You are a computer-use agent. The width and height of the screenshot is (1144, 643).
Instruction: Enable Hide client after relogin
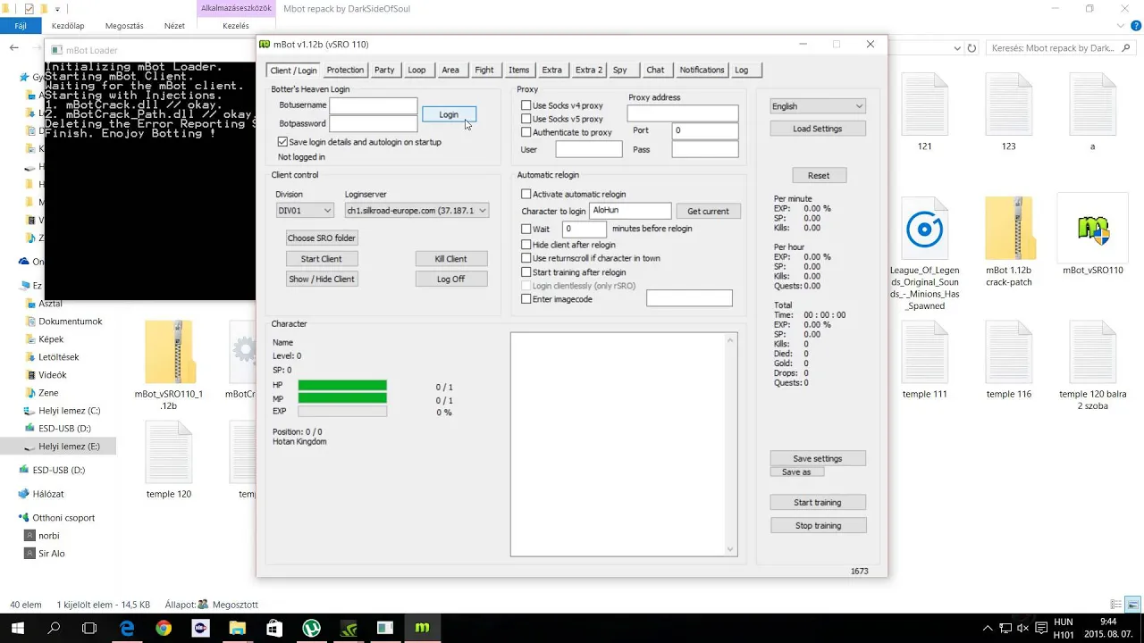(526, 245)
